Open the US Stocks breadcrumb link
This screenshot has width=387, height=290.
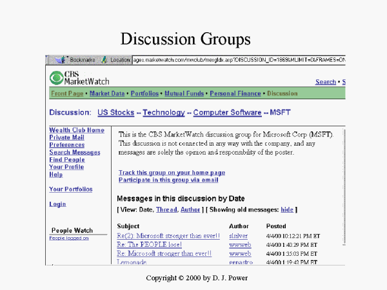[115, 112]
